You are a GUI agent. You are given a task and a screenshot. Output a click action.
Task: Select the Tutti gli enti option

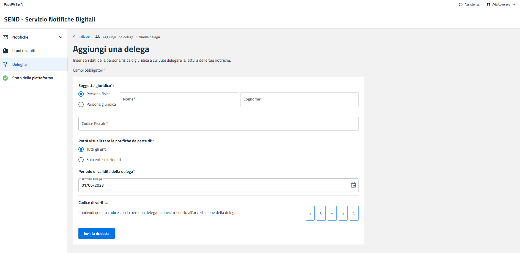point(81,149)
